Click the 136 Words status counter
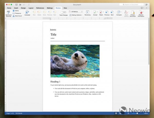This screenshot has height=118, width=154. tap(19, 113)
